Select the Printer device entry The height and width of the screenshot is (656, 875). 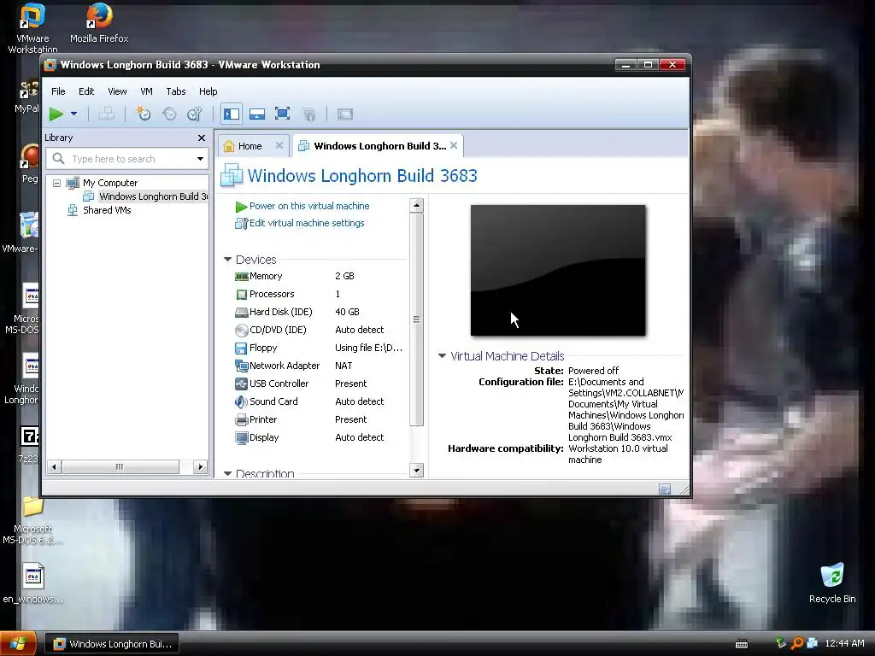tap(318, 419)
